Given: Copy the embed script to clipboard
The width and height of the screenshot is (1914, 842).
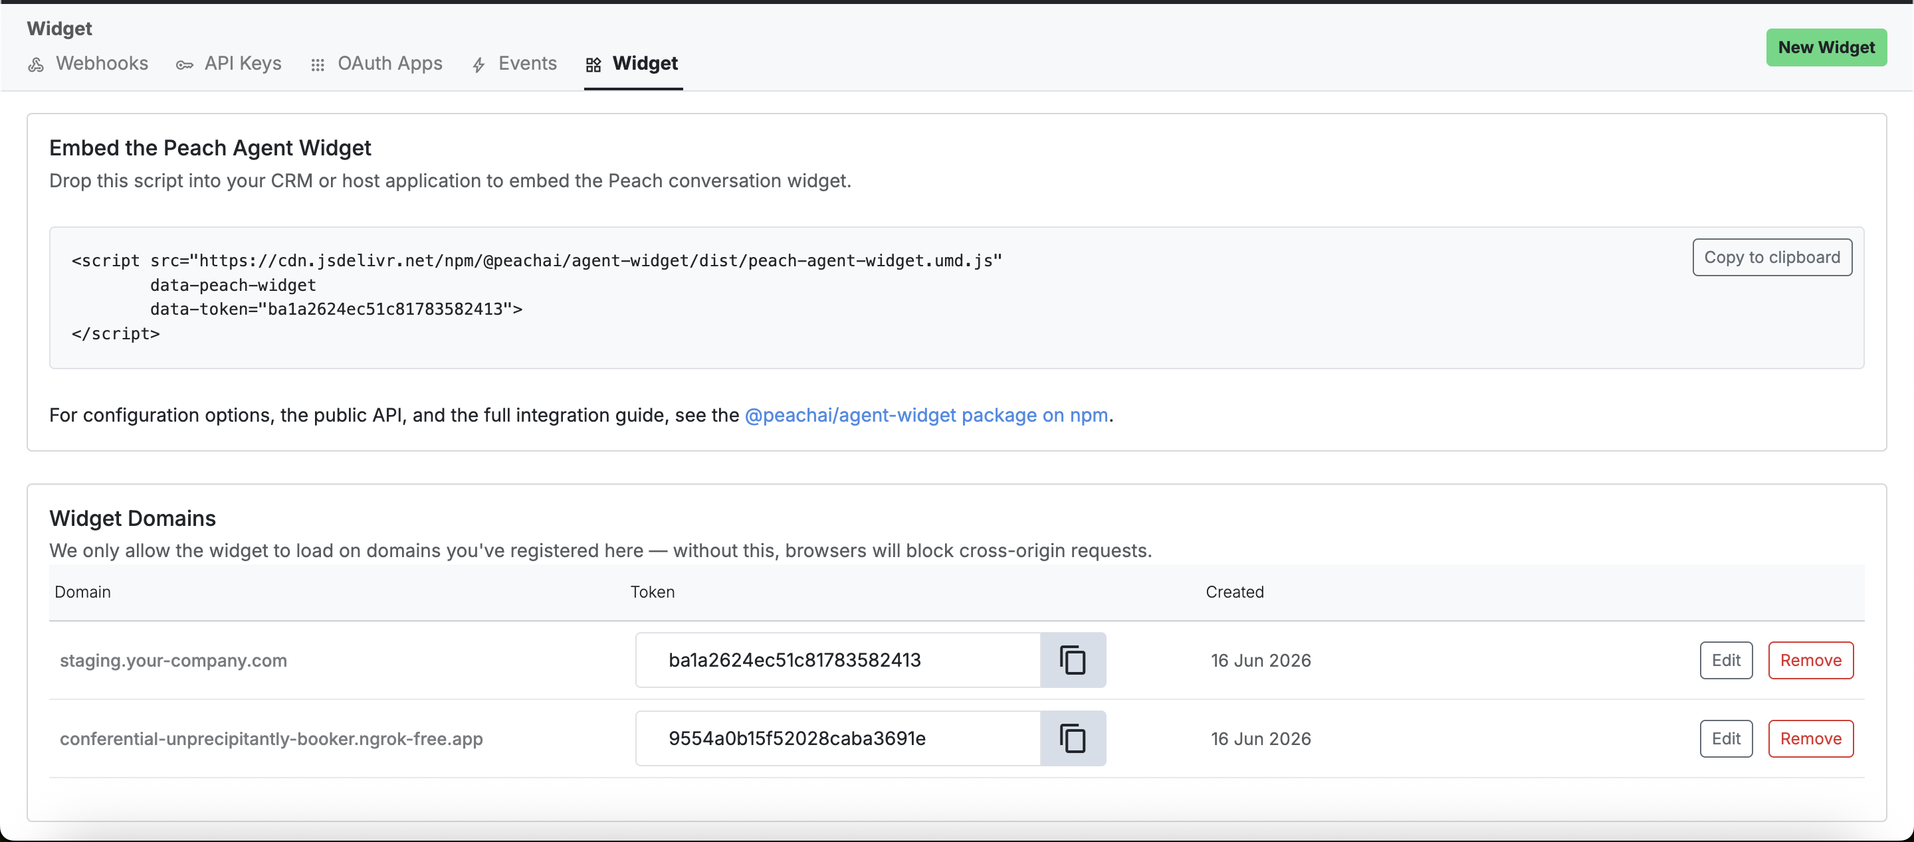Looking at the screenshot, I should click(1772, 257).
